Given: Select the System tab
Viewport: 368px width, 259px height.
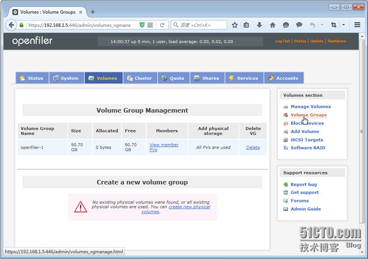Looking at the screenshot, I should coord(66,78).
